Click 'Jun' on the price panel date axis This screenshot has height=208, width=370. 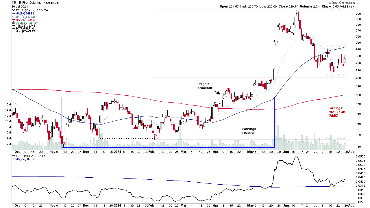(286, 151)
